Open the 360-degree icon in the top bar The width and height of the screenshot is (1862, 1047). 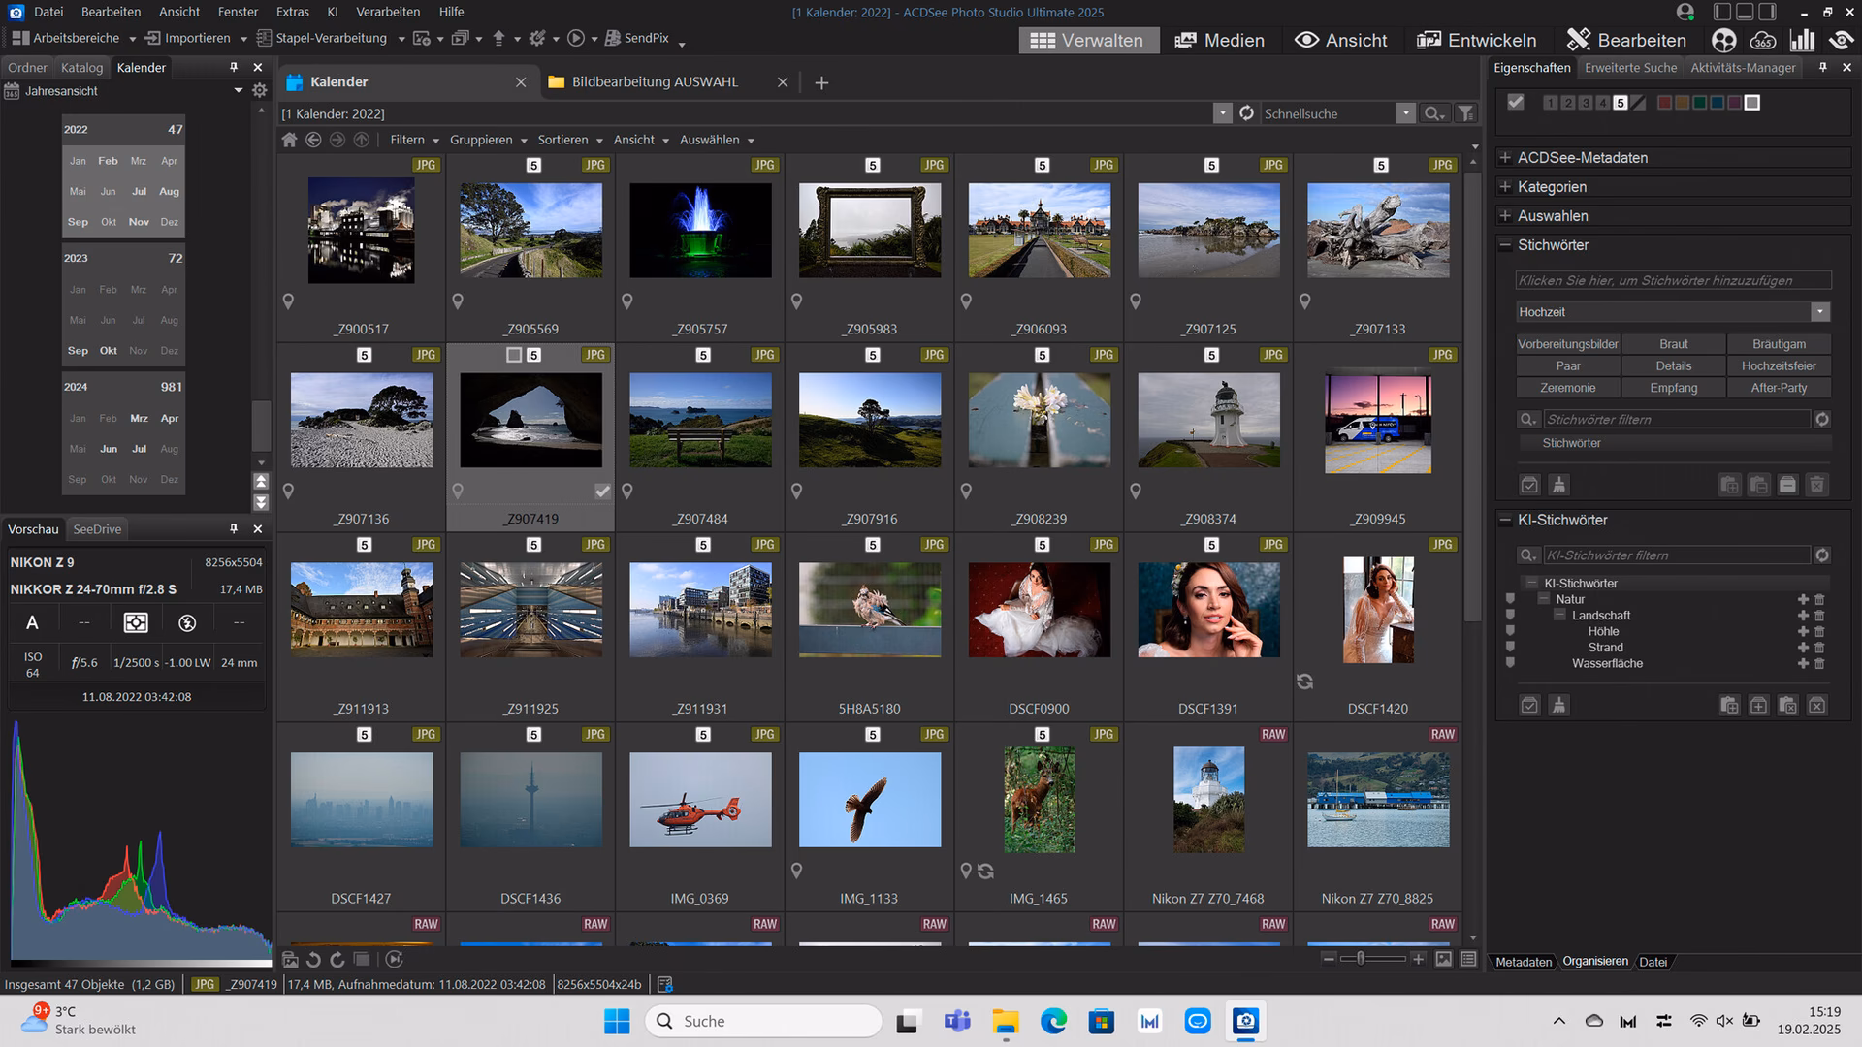click(x=1763, y=40)
